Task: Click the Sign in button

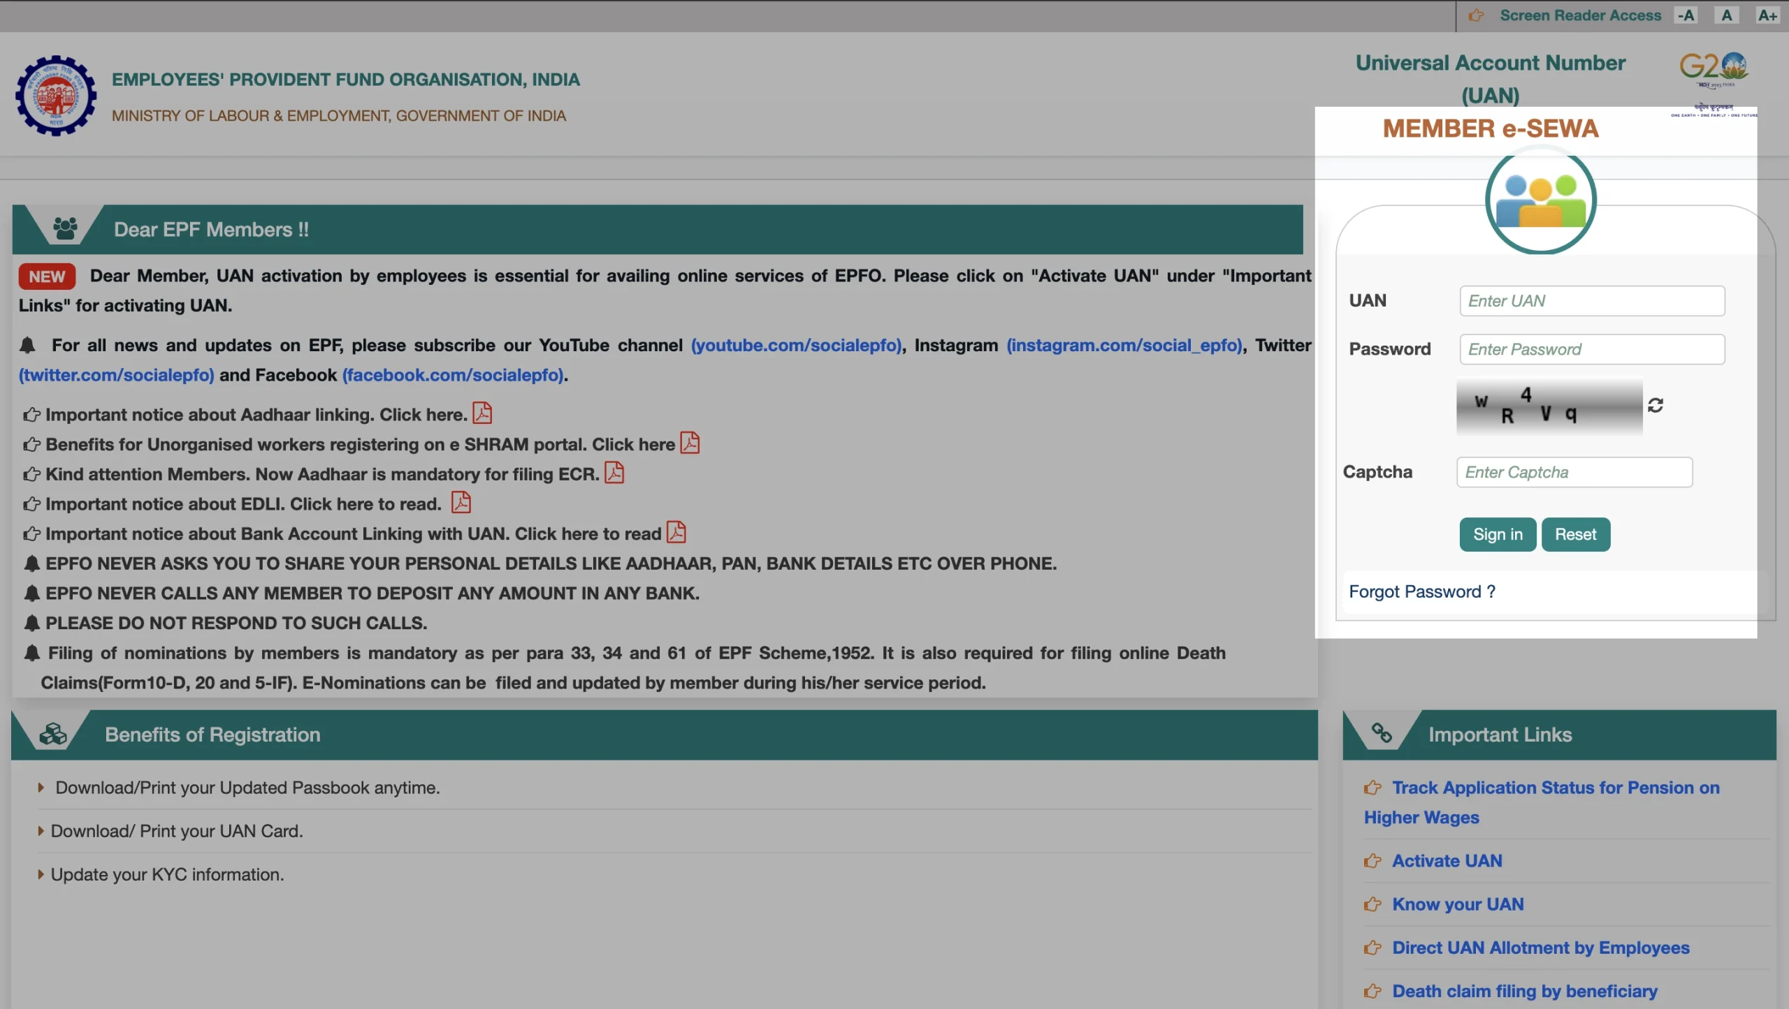Action: point(1498,534)
